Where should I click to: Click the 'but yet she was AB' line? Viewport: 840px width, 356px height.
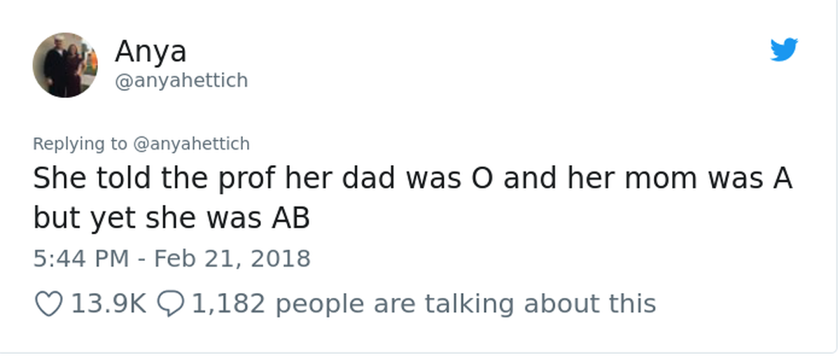(x=171, y=220)
